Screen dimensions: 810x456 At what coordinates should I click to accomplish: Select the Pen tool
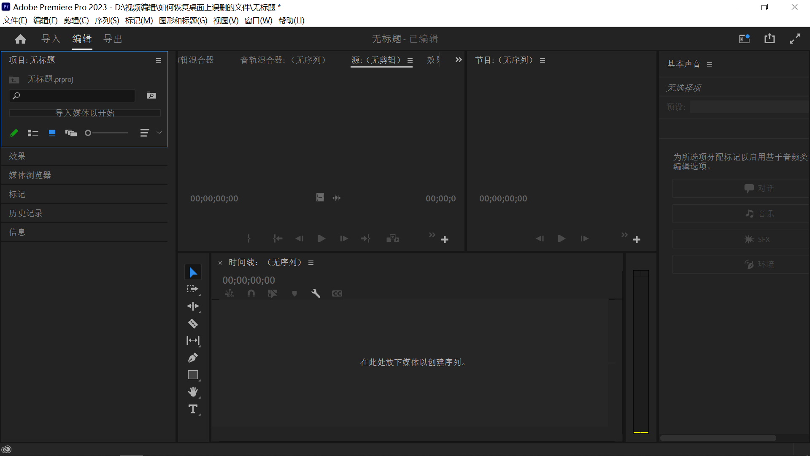(193, 358)
